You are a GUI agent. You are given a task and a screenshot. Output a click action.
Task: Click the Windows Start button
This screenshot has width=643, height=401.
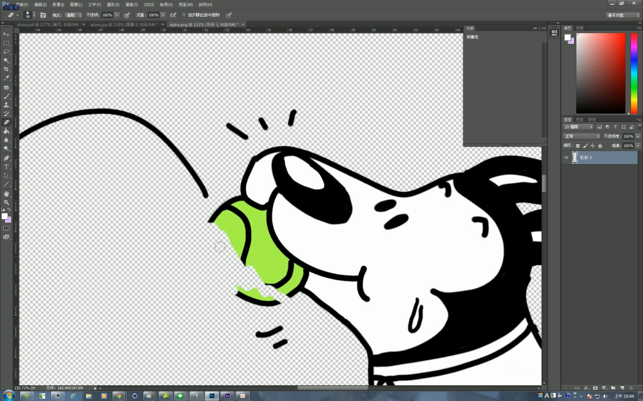pos(9,396)
